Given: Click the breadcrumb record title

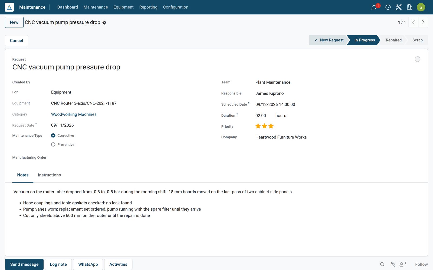Looking at the screenshot, I should [63, 22].
